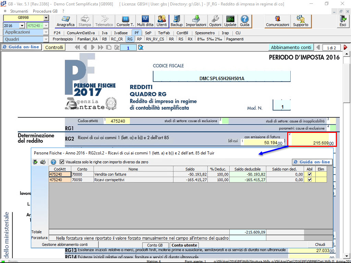Open the Pagamenti quadro tab

[x=235, y=39]
